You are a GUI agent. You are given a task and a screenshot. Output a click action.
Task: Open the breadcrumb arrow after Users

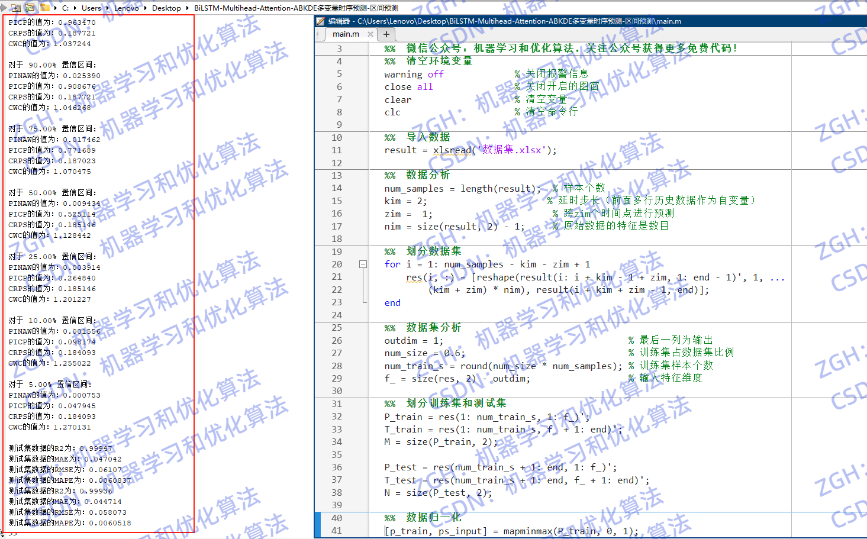click(106, 8)
